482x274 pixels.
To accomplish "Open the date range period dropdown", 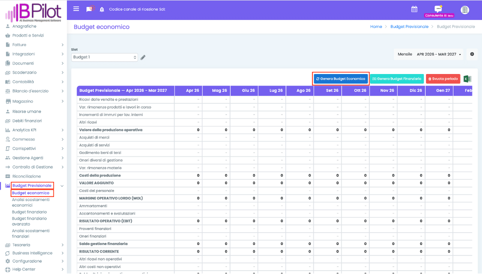I will click(x=439, y=54).
